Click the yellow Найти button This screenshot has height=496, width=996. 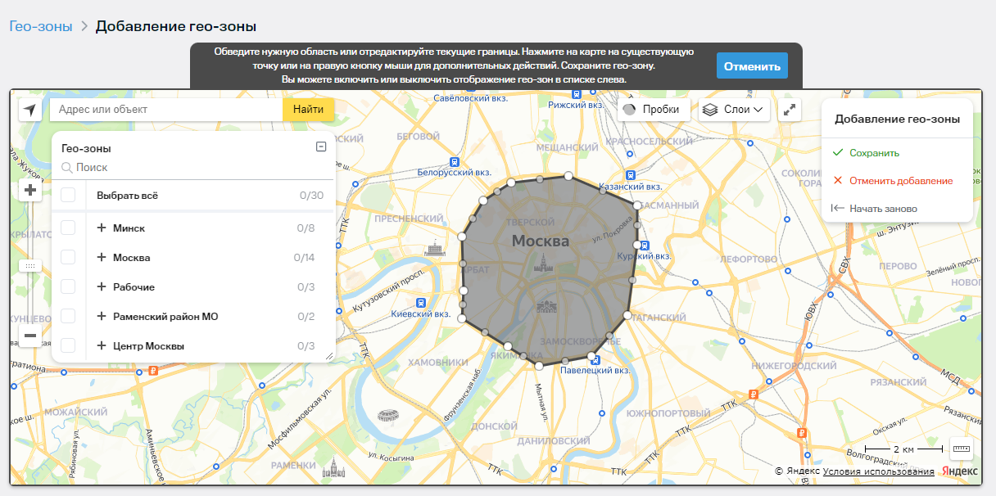pyautogui.click(x=308, y=110)
